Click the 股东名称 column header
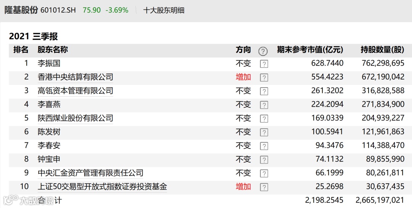 [53, 50]
